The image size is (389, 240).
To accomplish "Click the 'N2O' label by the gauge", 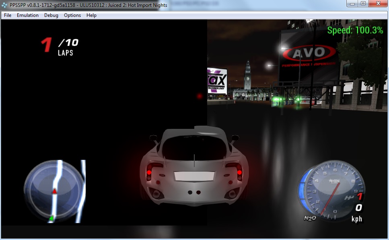I will [310, 218].
